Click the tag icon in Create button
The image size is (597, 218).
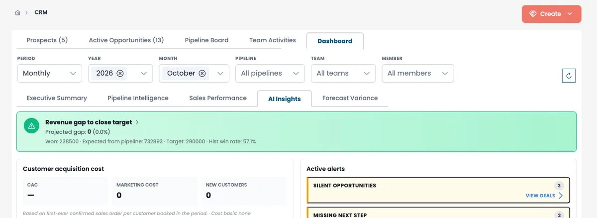pyautogui.click(x=533, y=14)
